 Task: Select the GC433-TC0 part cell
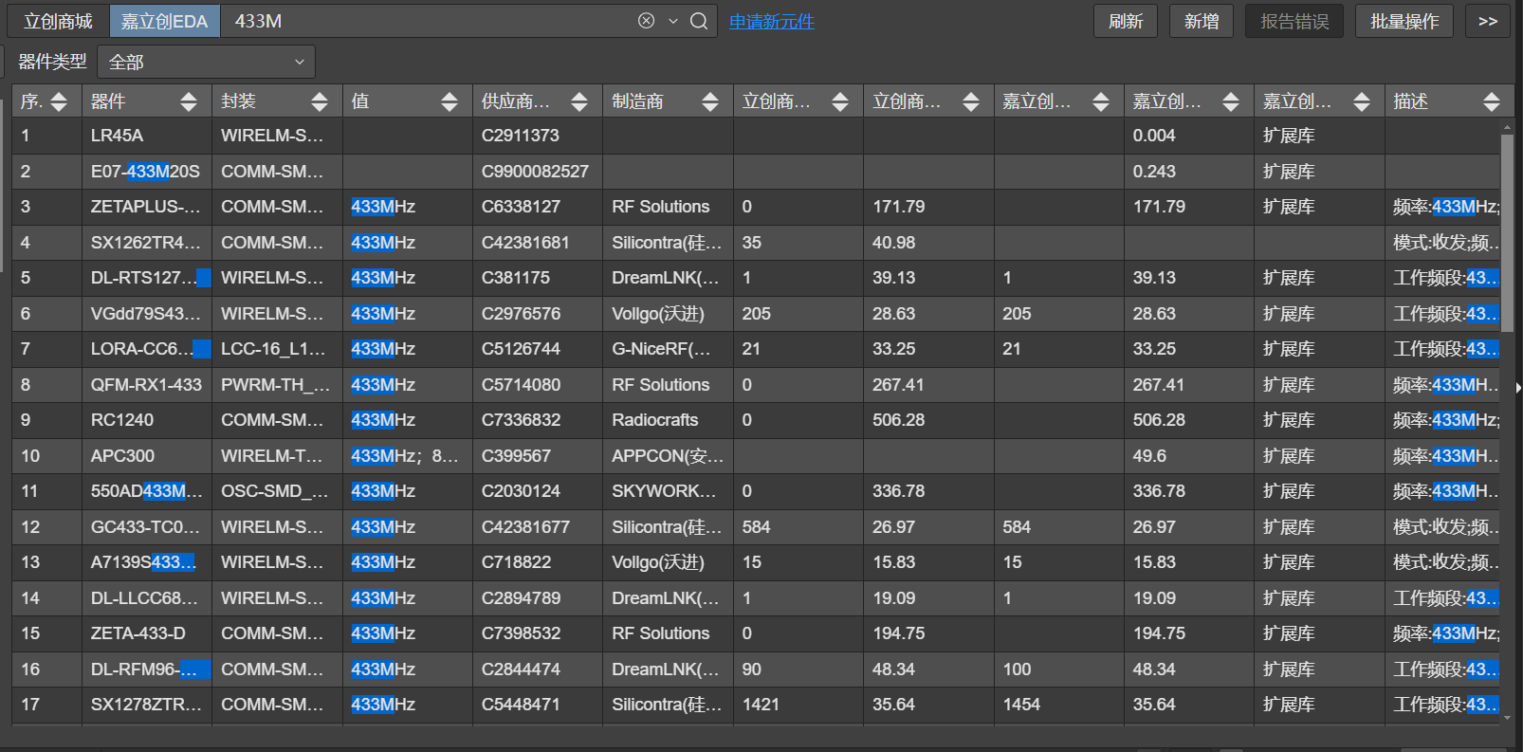[146, 527]
